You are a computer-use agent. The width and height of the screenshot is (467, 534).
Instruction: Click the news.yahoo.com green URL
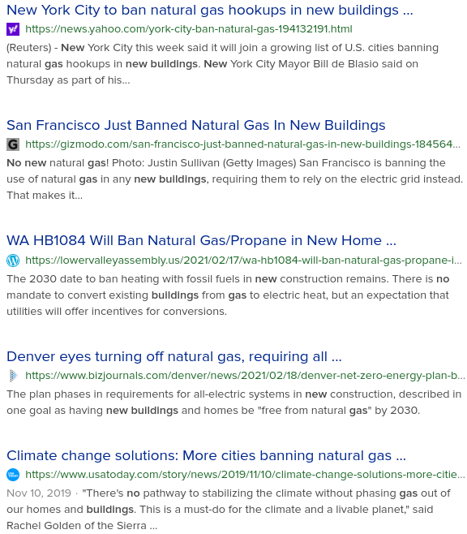pyautogui.click(x=189, y=29)
